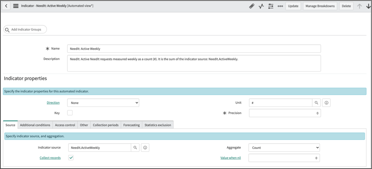Viewport: 372px width, 169px height.
Task: Open attachments via the paperclip icon
Action: tap(252, 6)
